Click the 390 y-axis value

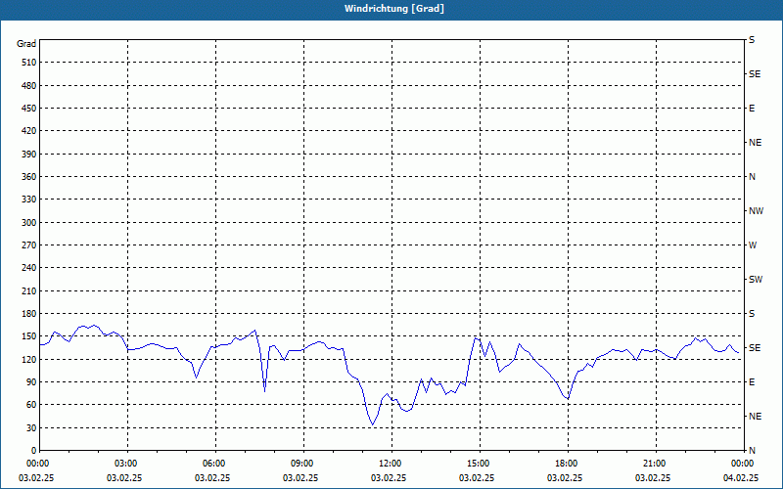pos(29,154)
